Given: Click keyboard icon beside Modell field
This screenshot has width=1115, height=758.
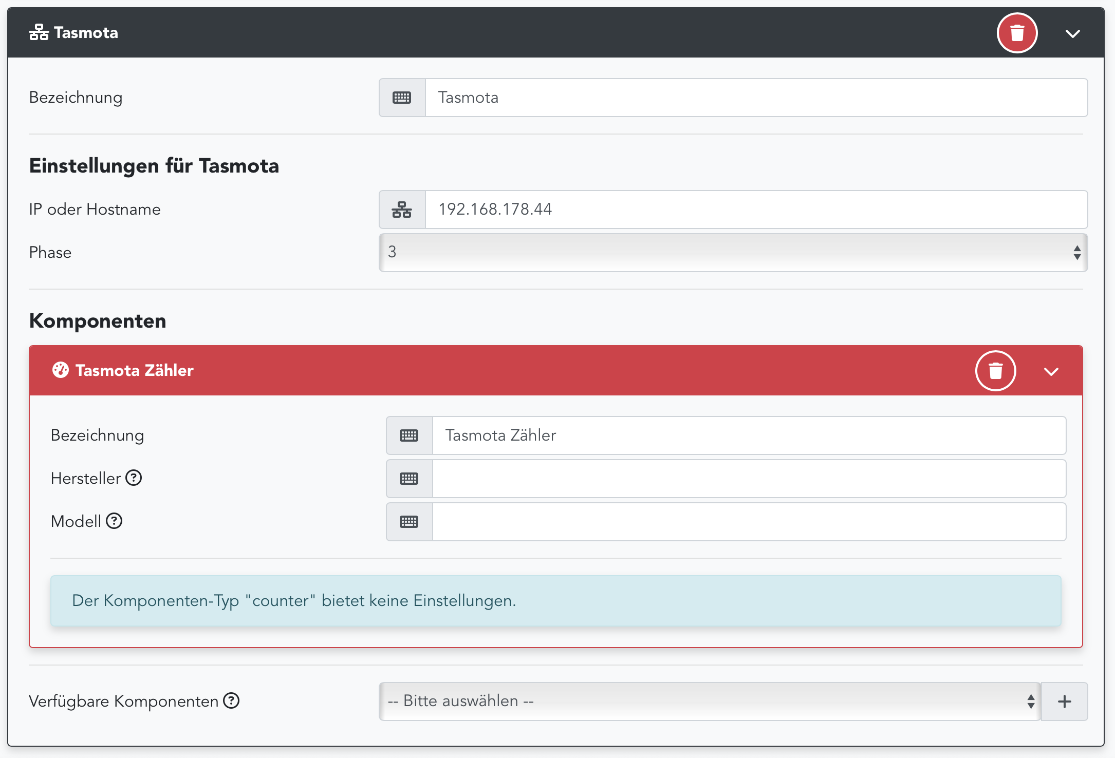Looking at the screenshot, I should tap(409, 522).
